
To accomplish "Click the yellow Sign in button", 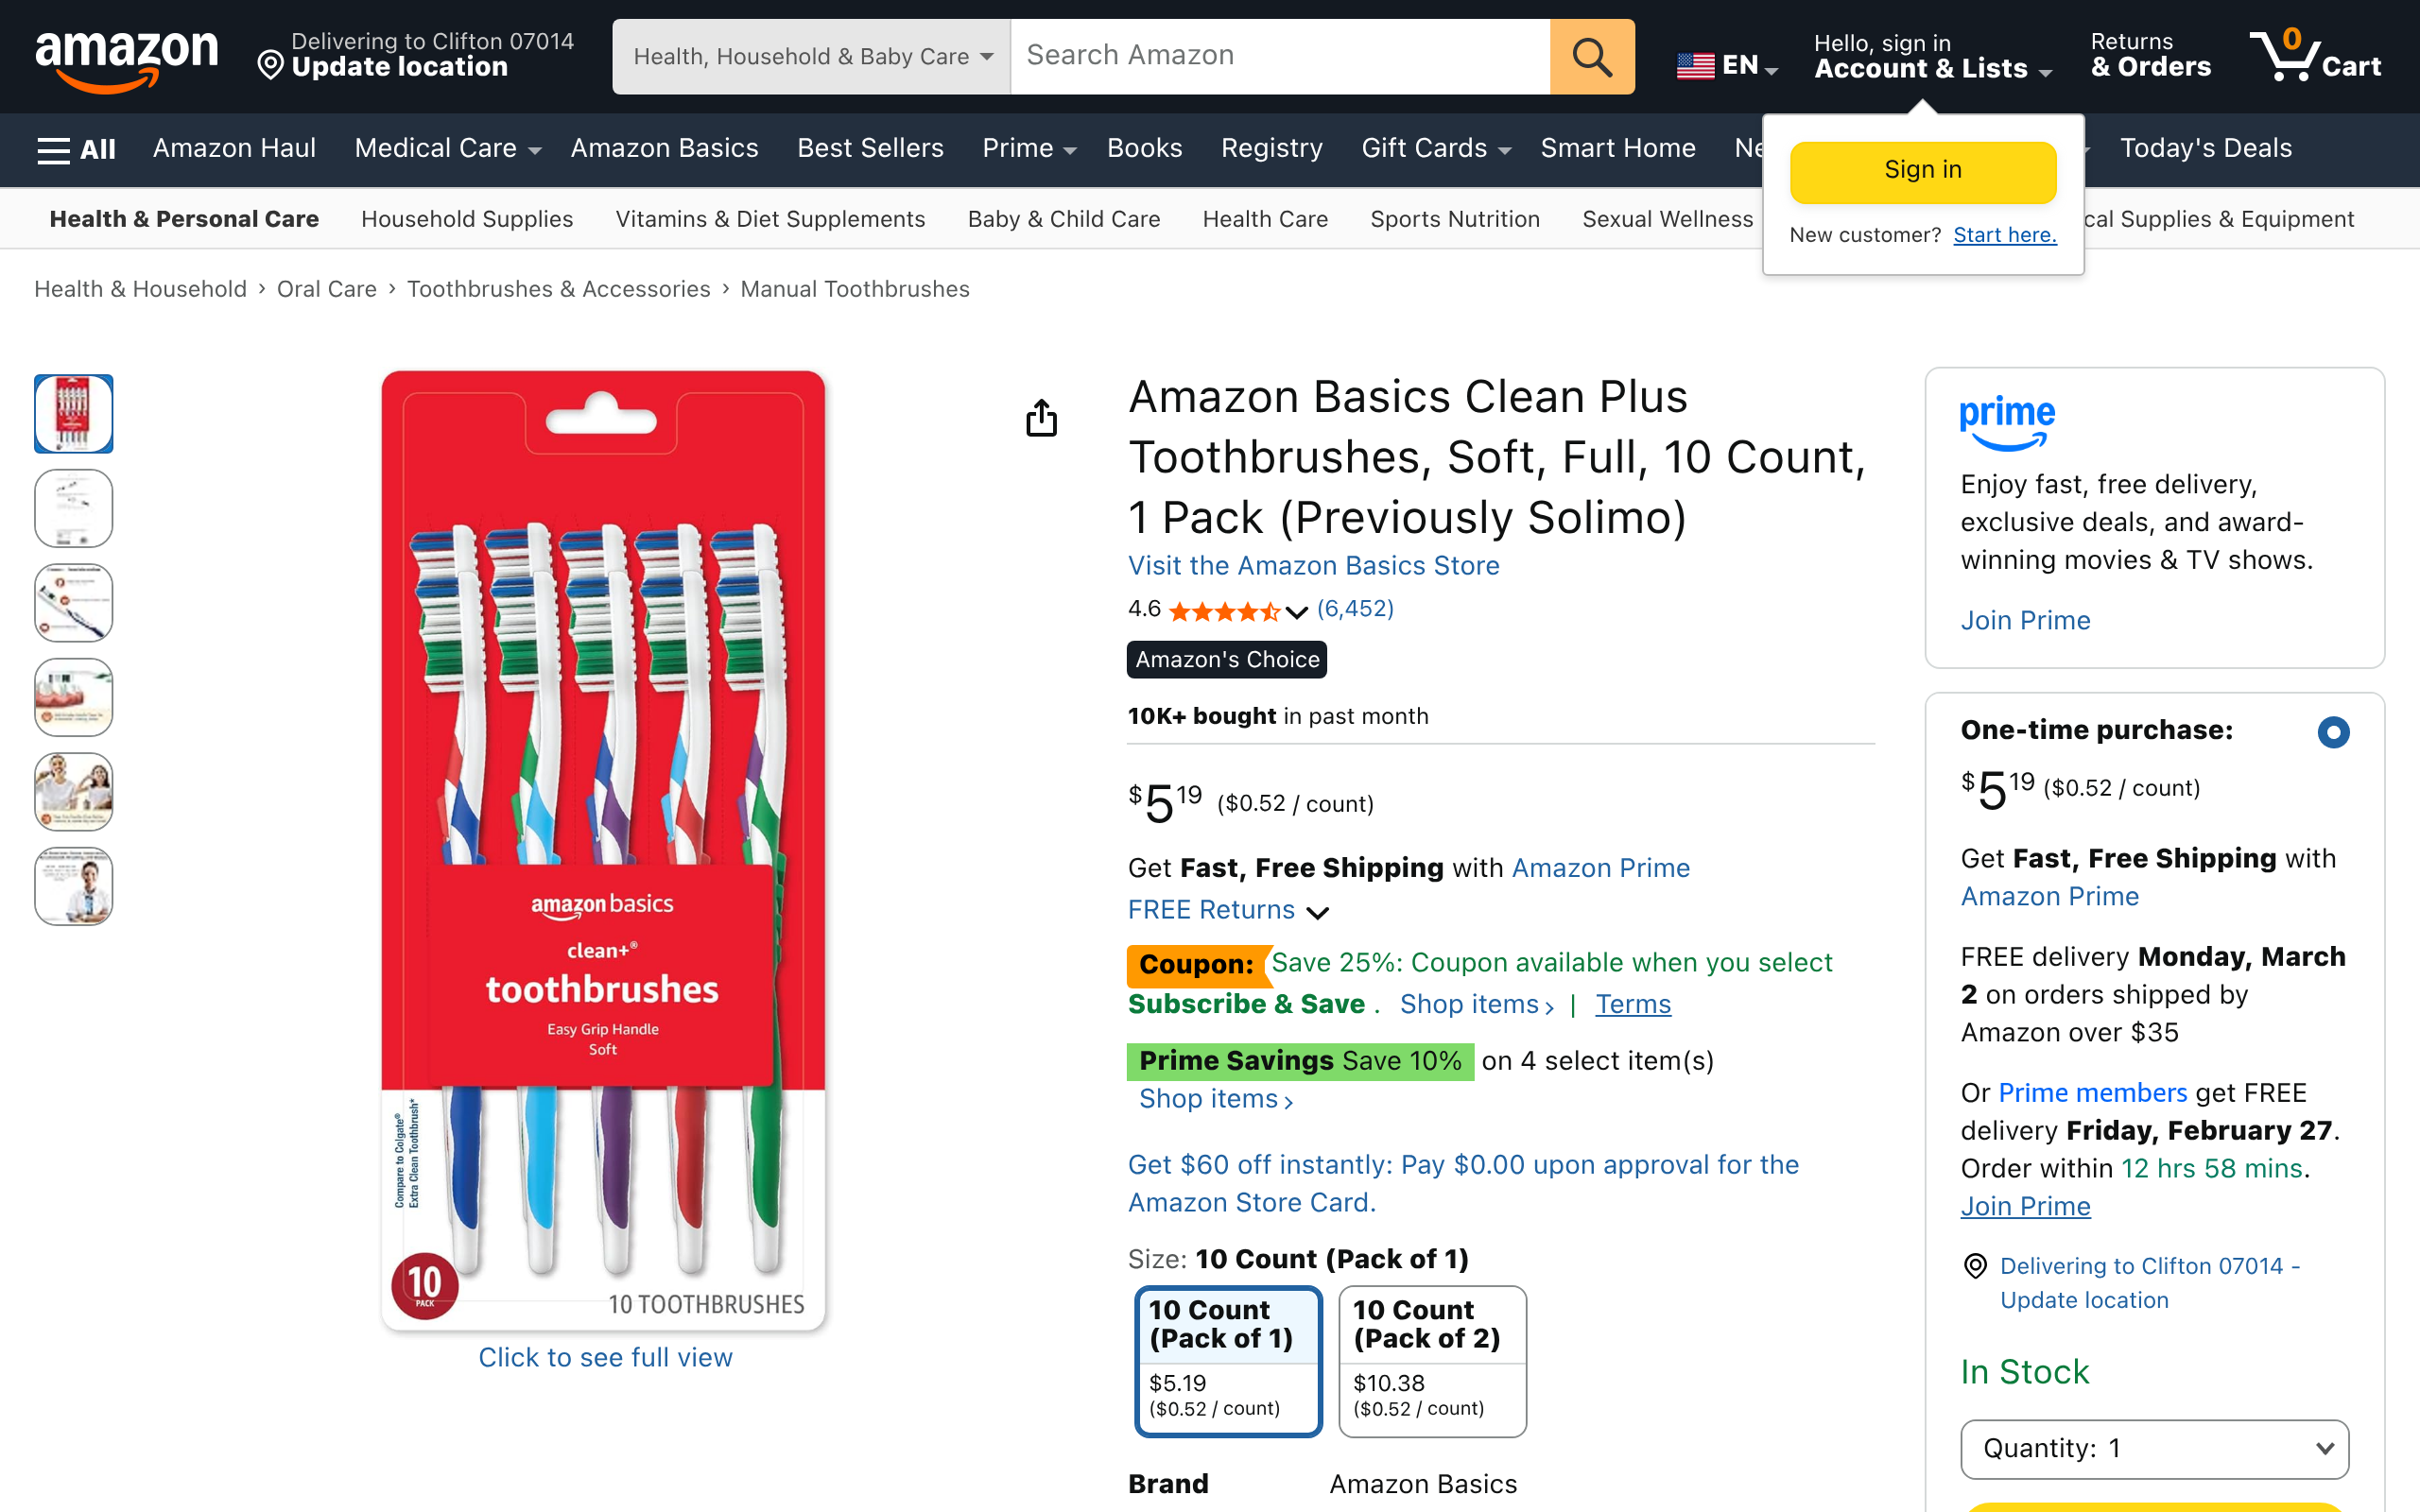I will (x=1922, y=171).
